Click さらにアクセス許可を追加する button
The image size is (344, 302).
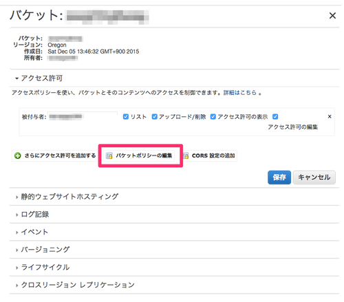(x=55, y=155)
